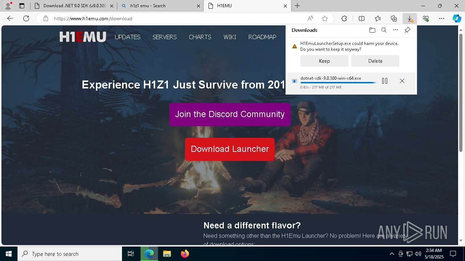Open Extensions puzzle icon
This screenshot has width=465, height=261.
pos(344,18)
